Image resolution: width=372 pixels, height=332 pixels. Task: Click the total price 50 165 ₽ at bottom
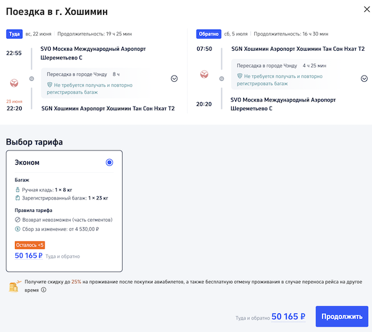pos(288,317)
